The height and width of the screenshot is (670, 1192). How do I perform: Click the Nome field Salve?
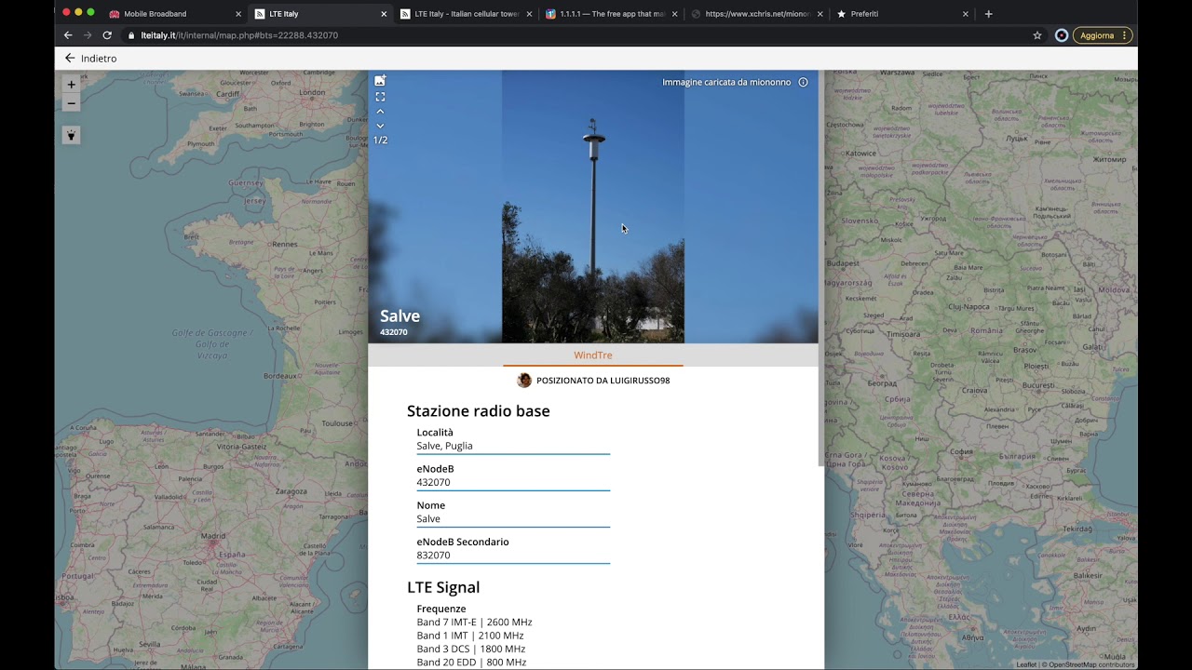[x=513, y=518]
